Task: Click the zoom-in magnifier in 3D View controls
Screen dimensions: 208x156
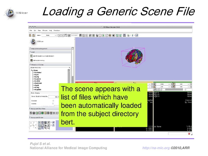Action: 49,122
